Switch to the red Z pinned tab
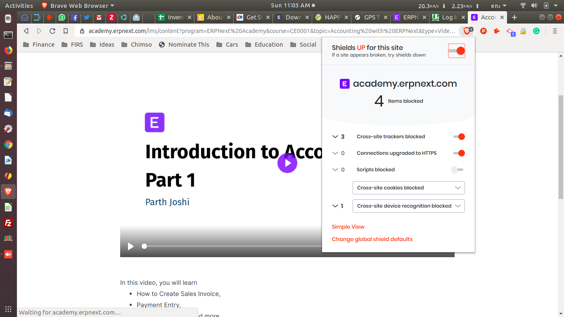This screenshot has width=564, height=317. pos(111,17)
